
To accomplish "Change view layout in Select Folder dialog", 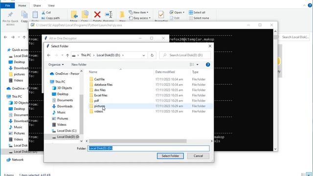I will pyautogui.click(x=192, y=65).
